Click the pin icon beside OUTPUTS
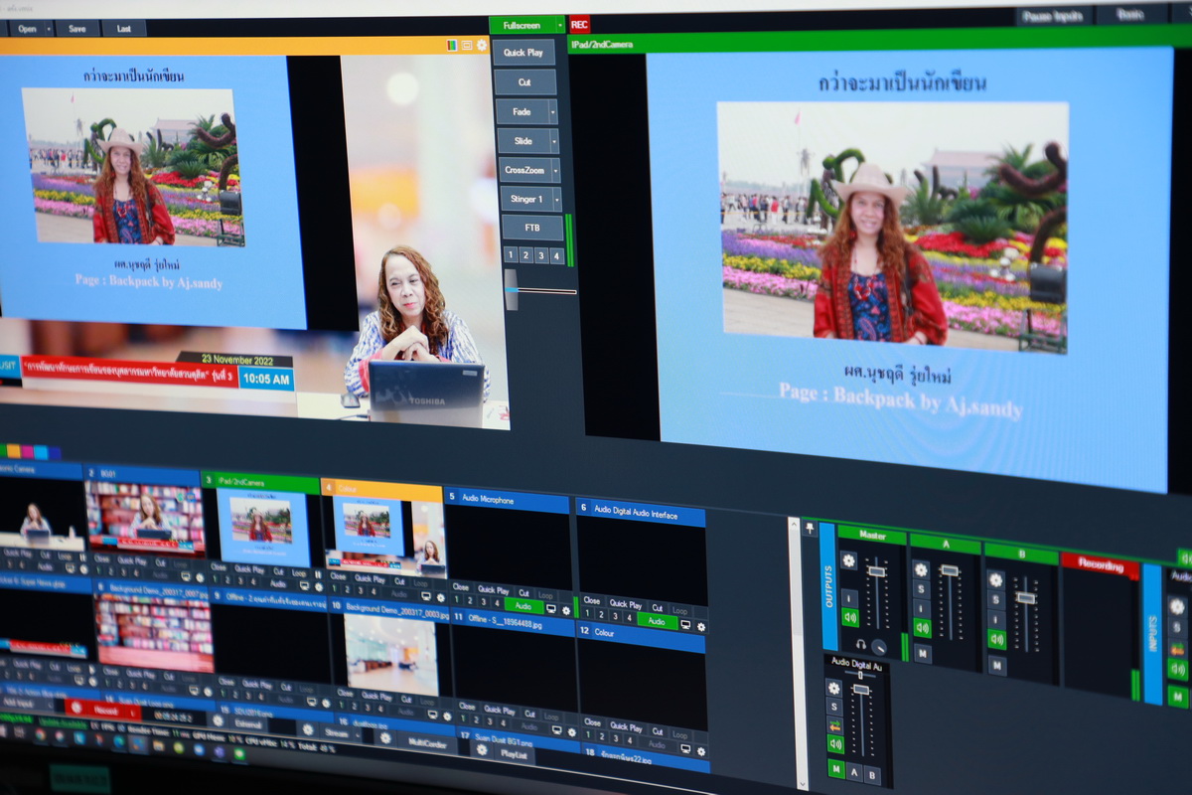Viewport: 1192px width, 795px height. [x=810, y=529]
